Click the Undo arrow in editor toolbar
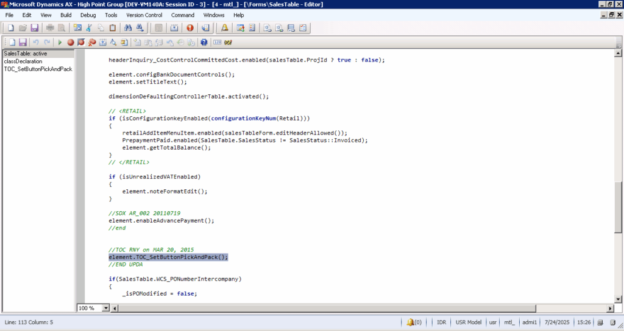 36,42
